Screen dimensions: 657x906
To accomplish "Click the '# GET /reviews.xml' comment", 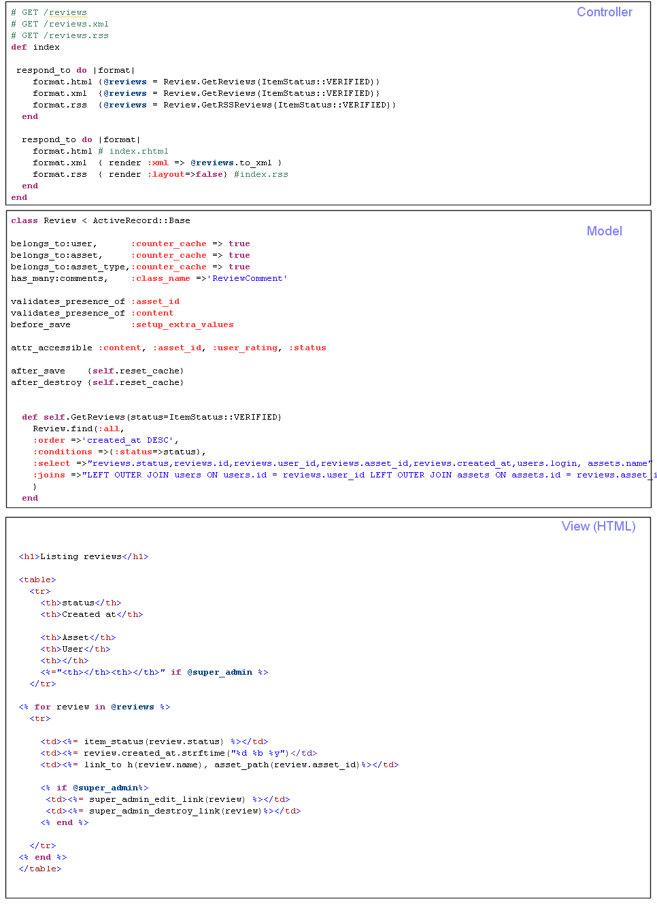I will pyautogui.click(x=60, y=24).
